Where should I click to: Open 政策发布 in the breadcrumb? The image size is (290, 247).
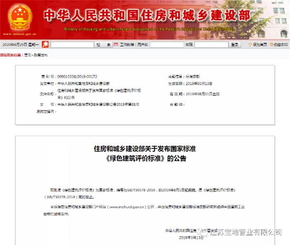pos(41,55)
